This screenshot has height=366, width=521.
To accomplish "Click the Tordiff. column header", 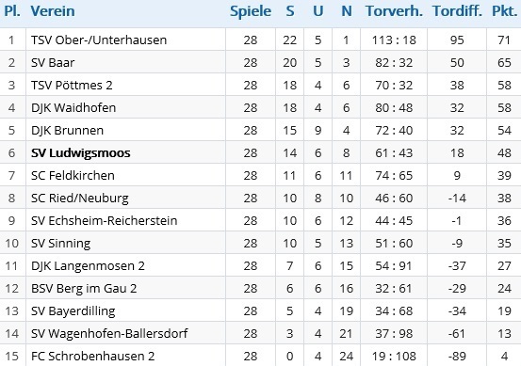I will (457, 11).
